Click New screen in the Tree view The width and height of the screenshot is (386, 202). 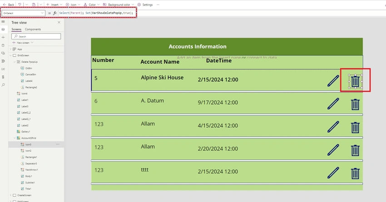click(x=23, y=43)
